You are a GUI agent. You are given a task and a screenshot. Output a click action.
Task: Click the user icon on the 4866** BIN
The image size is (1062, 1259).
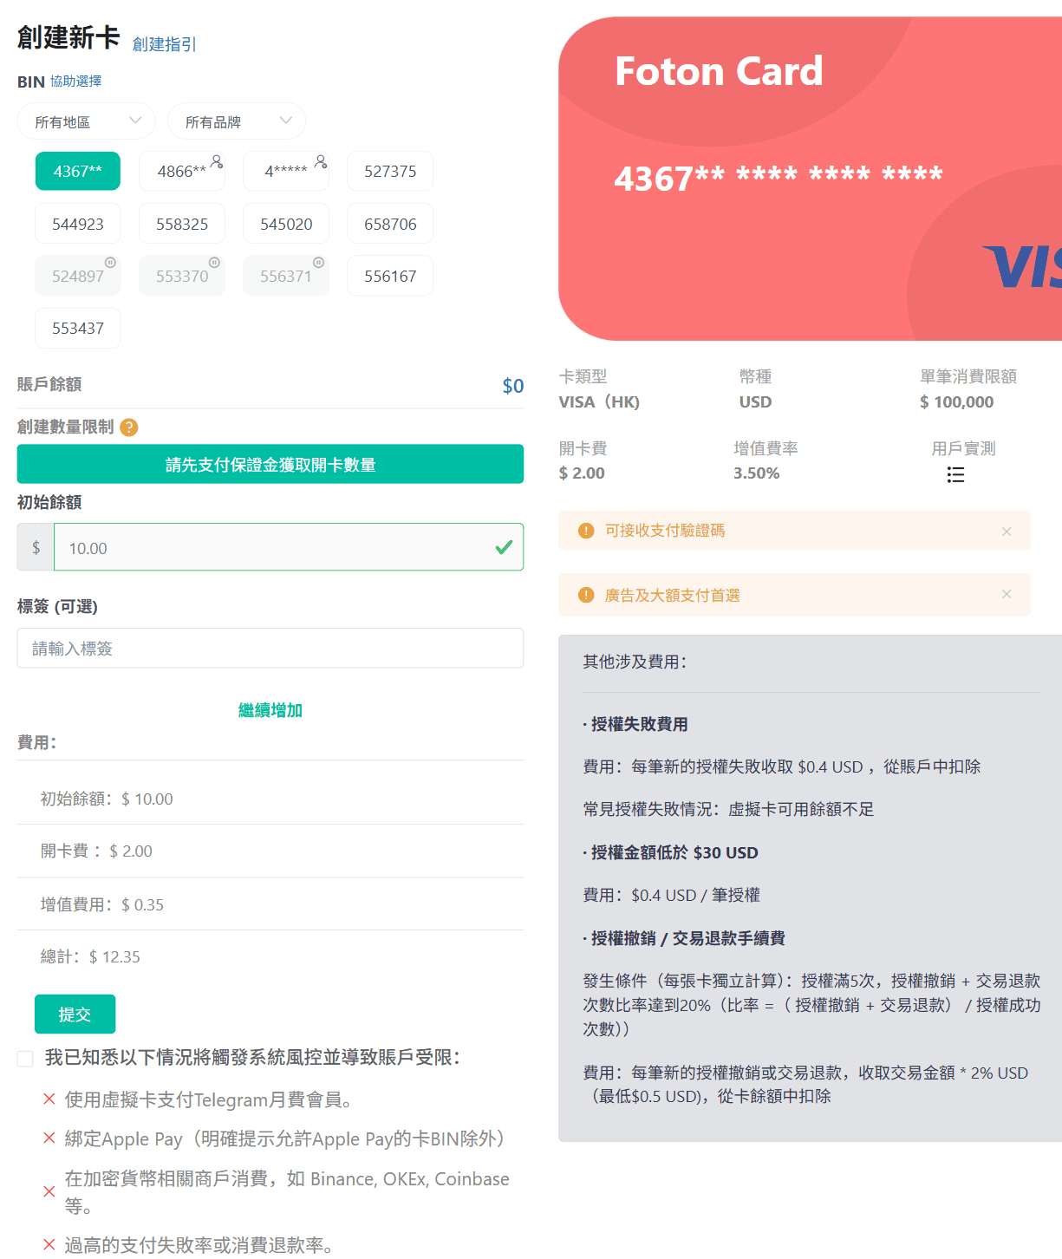click(217, 161)
